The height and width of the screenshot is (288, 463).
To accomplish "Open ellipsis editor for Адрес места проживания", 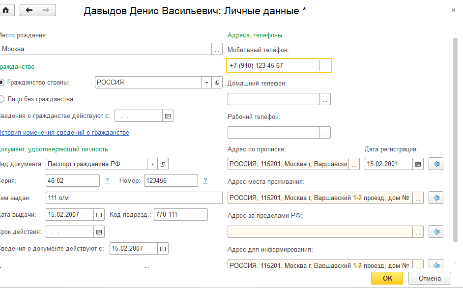I will point(418,198).
